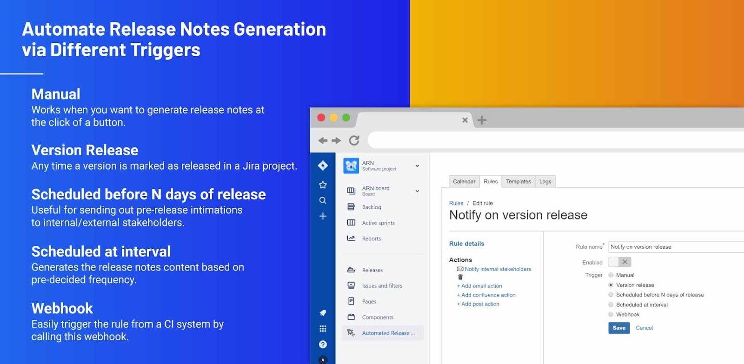
Task: Click the Reports chart icon
Action: click(351, 238)
